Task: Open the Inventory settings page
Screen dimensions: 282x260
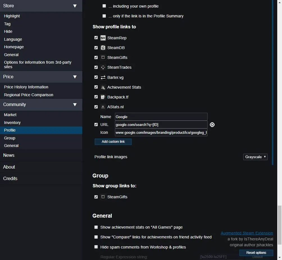Action: (12, 123)
